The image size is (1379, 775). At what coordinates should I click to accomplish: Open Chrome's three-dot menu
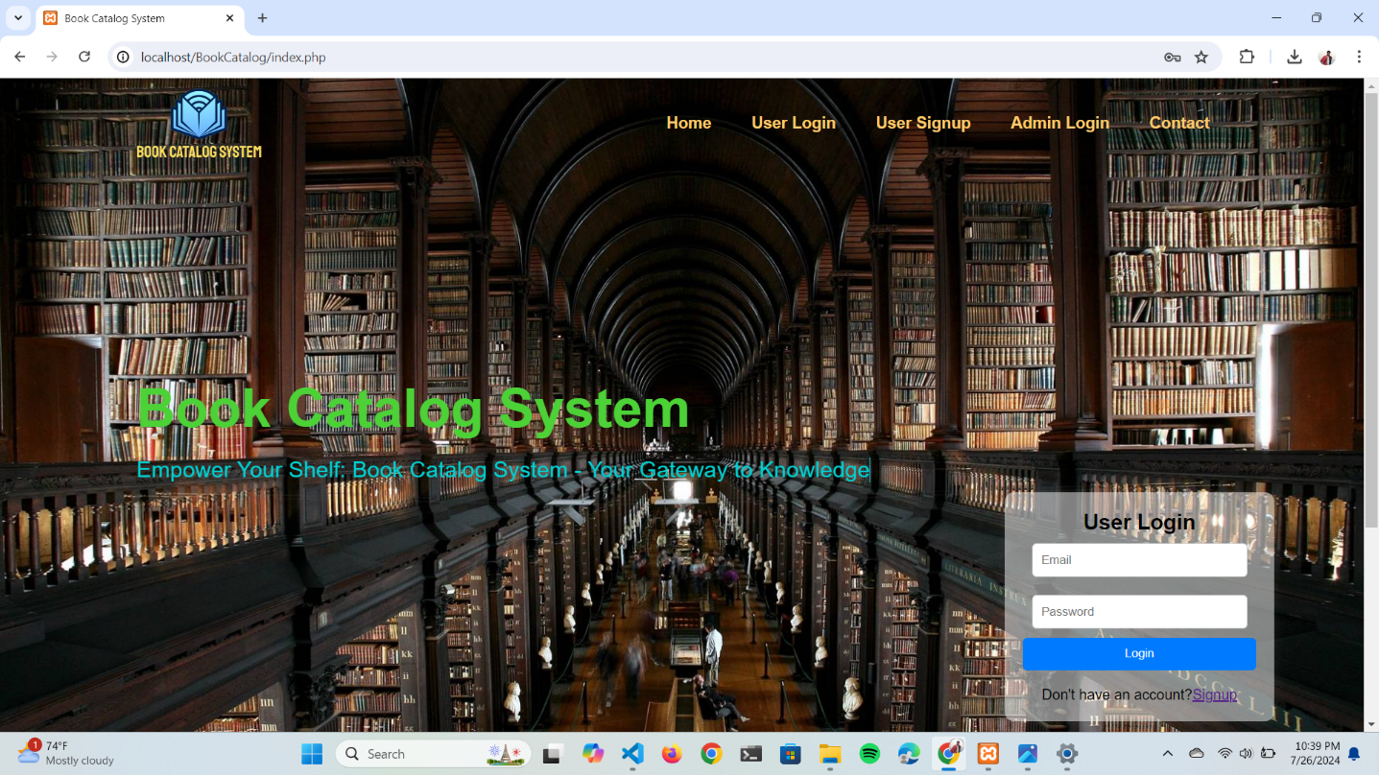1360,57
